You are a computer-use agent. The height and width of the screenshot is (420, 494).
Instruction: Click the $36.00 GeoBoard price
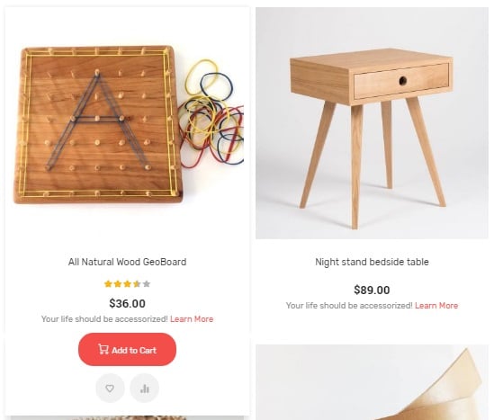point(127,303)
